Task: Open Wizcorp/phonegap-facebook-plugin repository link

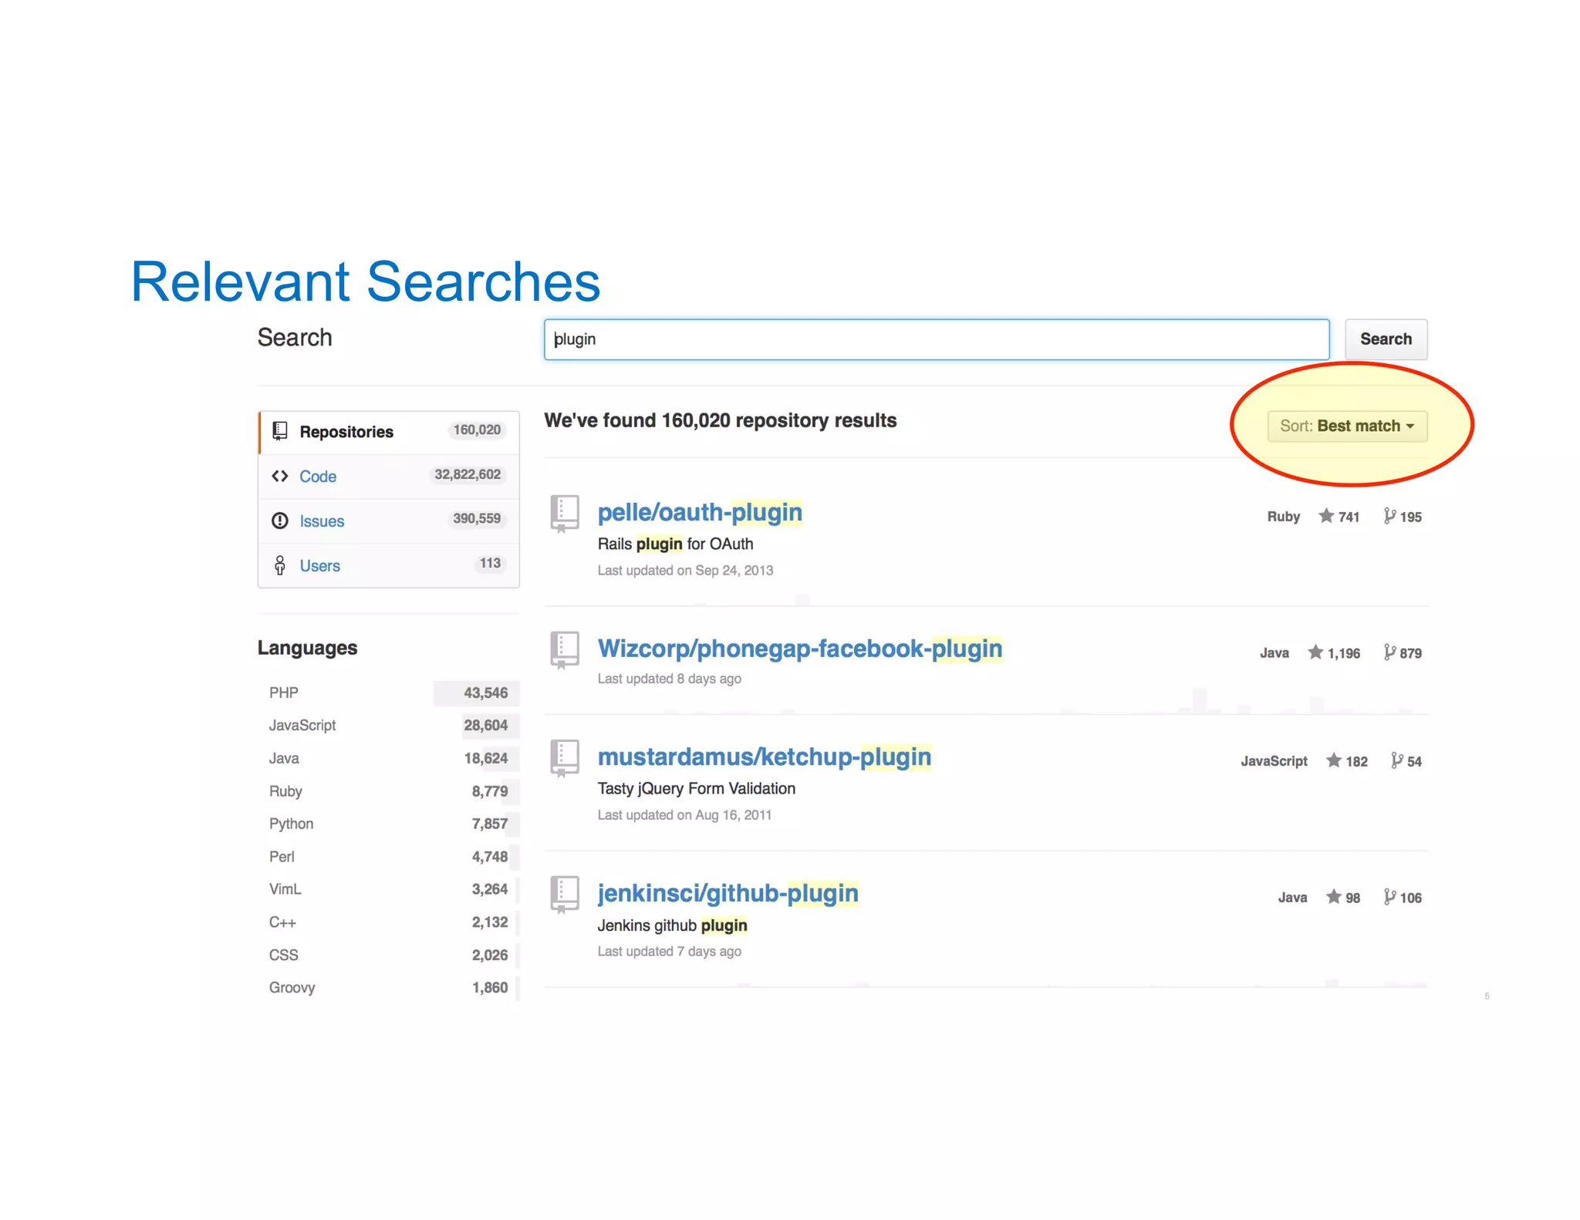Action: pyautogui.click(x=800, y=649)
